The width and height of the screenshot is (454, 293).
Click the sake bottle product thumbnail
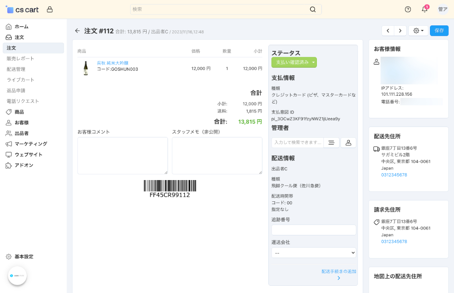(x=85, y=68)
